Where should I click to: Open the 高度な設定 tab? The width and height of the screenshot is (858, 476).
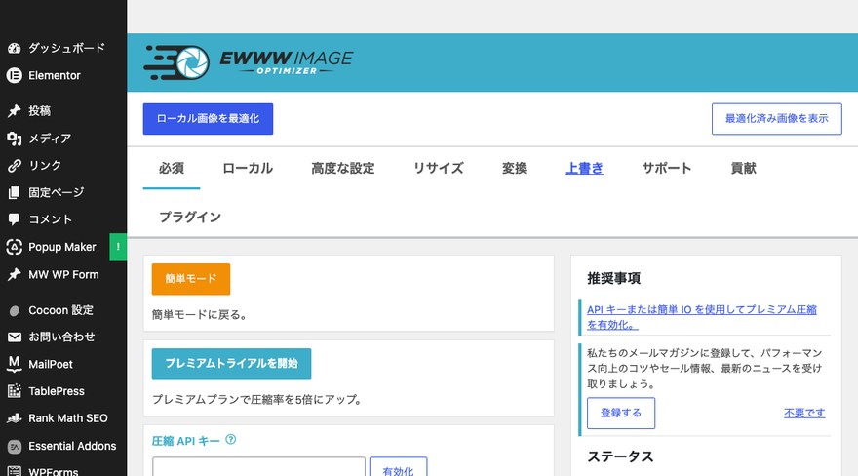click(x=343, y=169)
